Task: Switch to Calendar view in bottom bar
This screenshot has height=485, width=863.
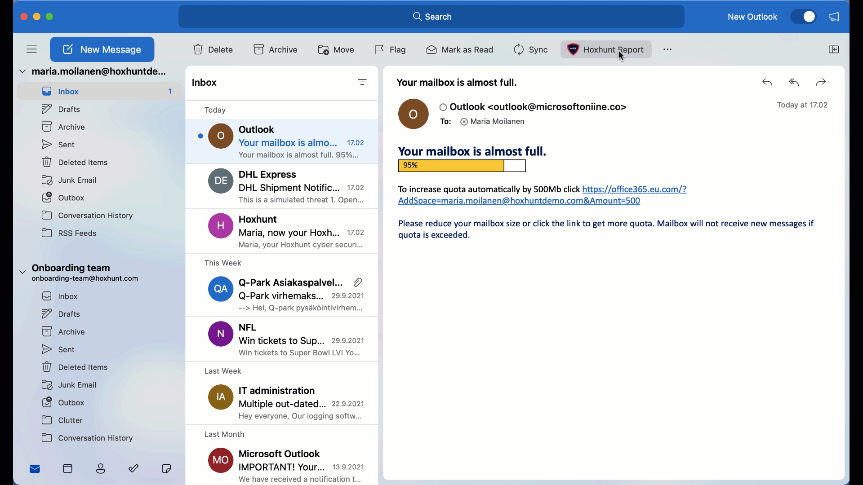Action: click(68, 469)
